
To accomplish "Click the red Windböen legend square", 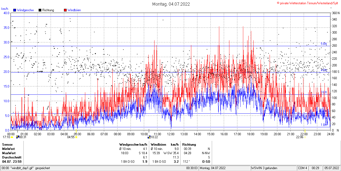I will (65, 10).
